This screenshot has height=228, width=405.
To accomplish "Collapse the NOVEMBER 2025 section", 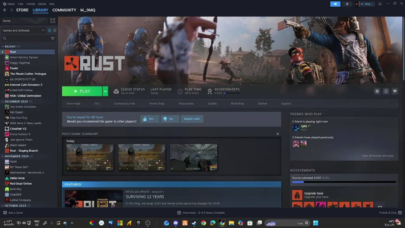I will 3,156.
